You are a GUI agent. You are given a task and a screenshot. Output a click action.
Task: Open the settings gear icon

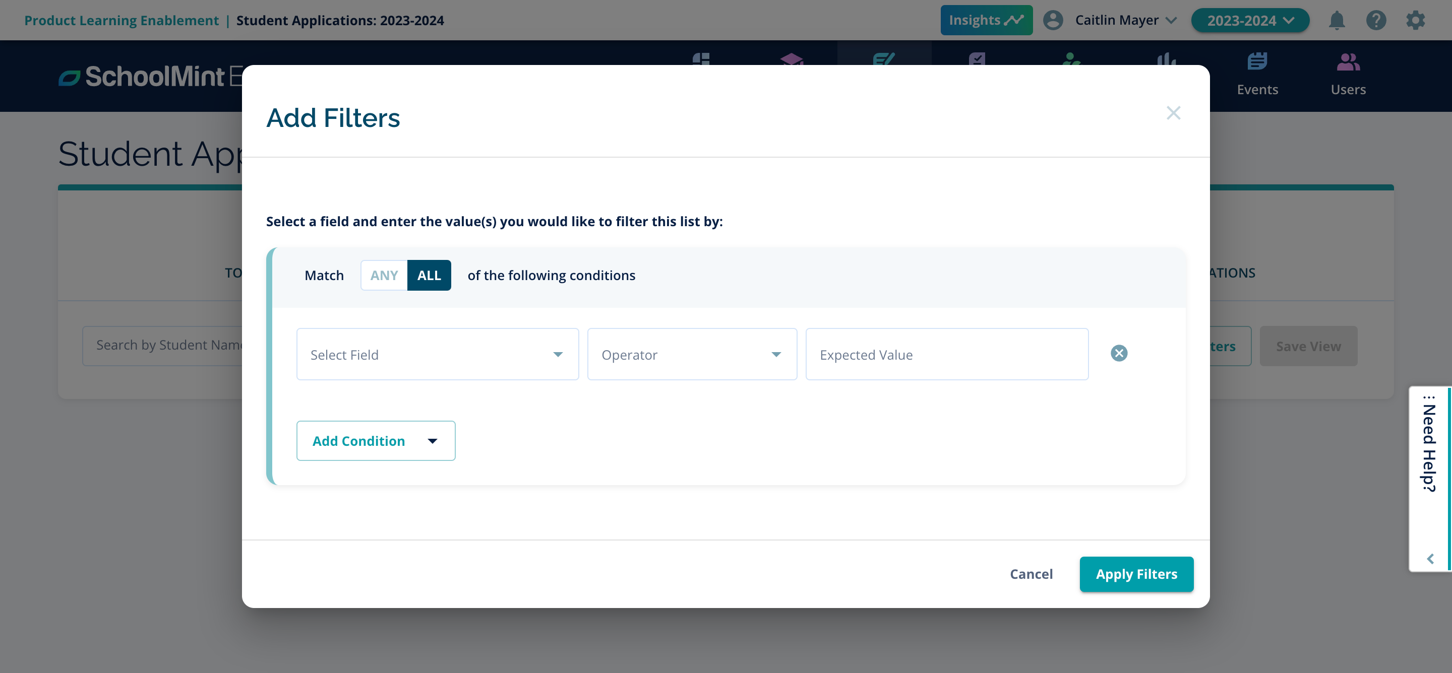pyautogui.click(x=1415, y=20)
